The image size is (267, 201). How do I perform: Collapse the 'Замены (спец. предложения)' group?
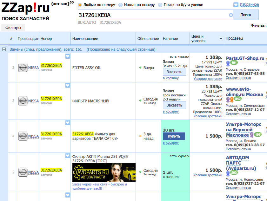click(4, 49)
